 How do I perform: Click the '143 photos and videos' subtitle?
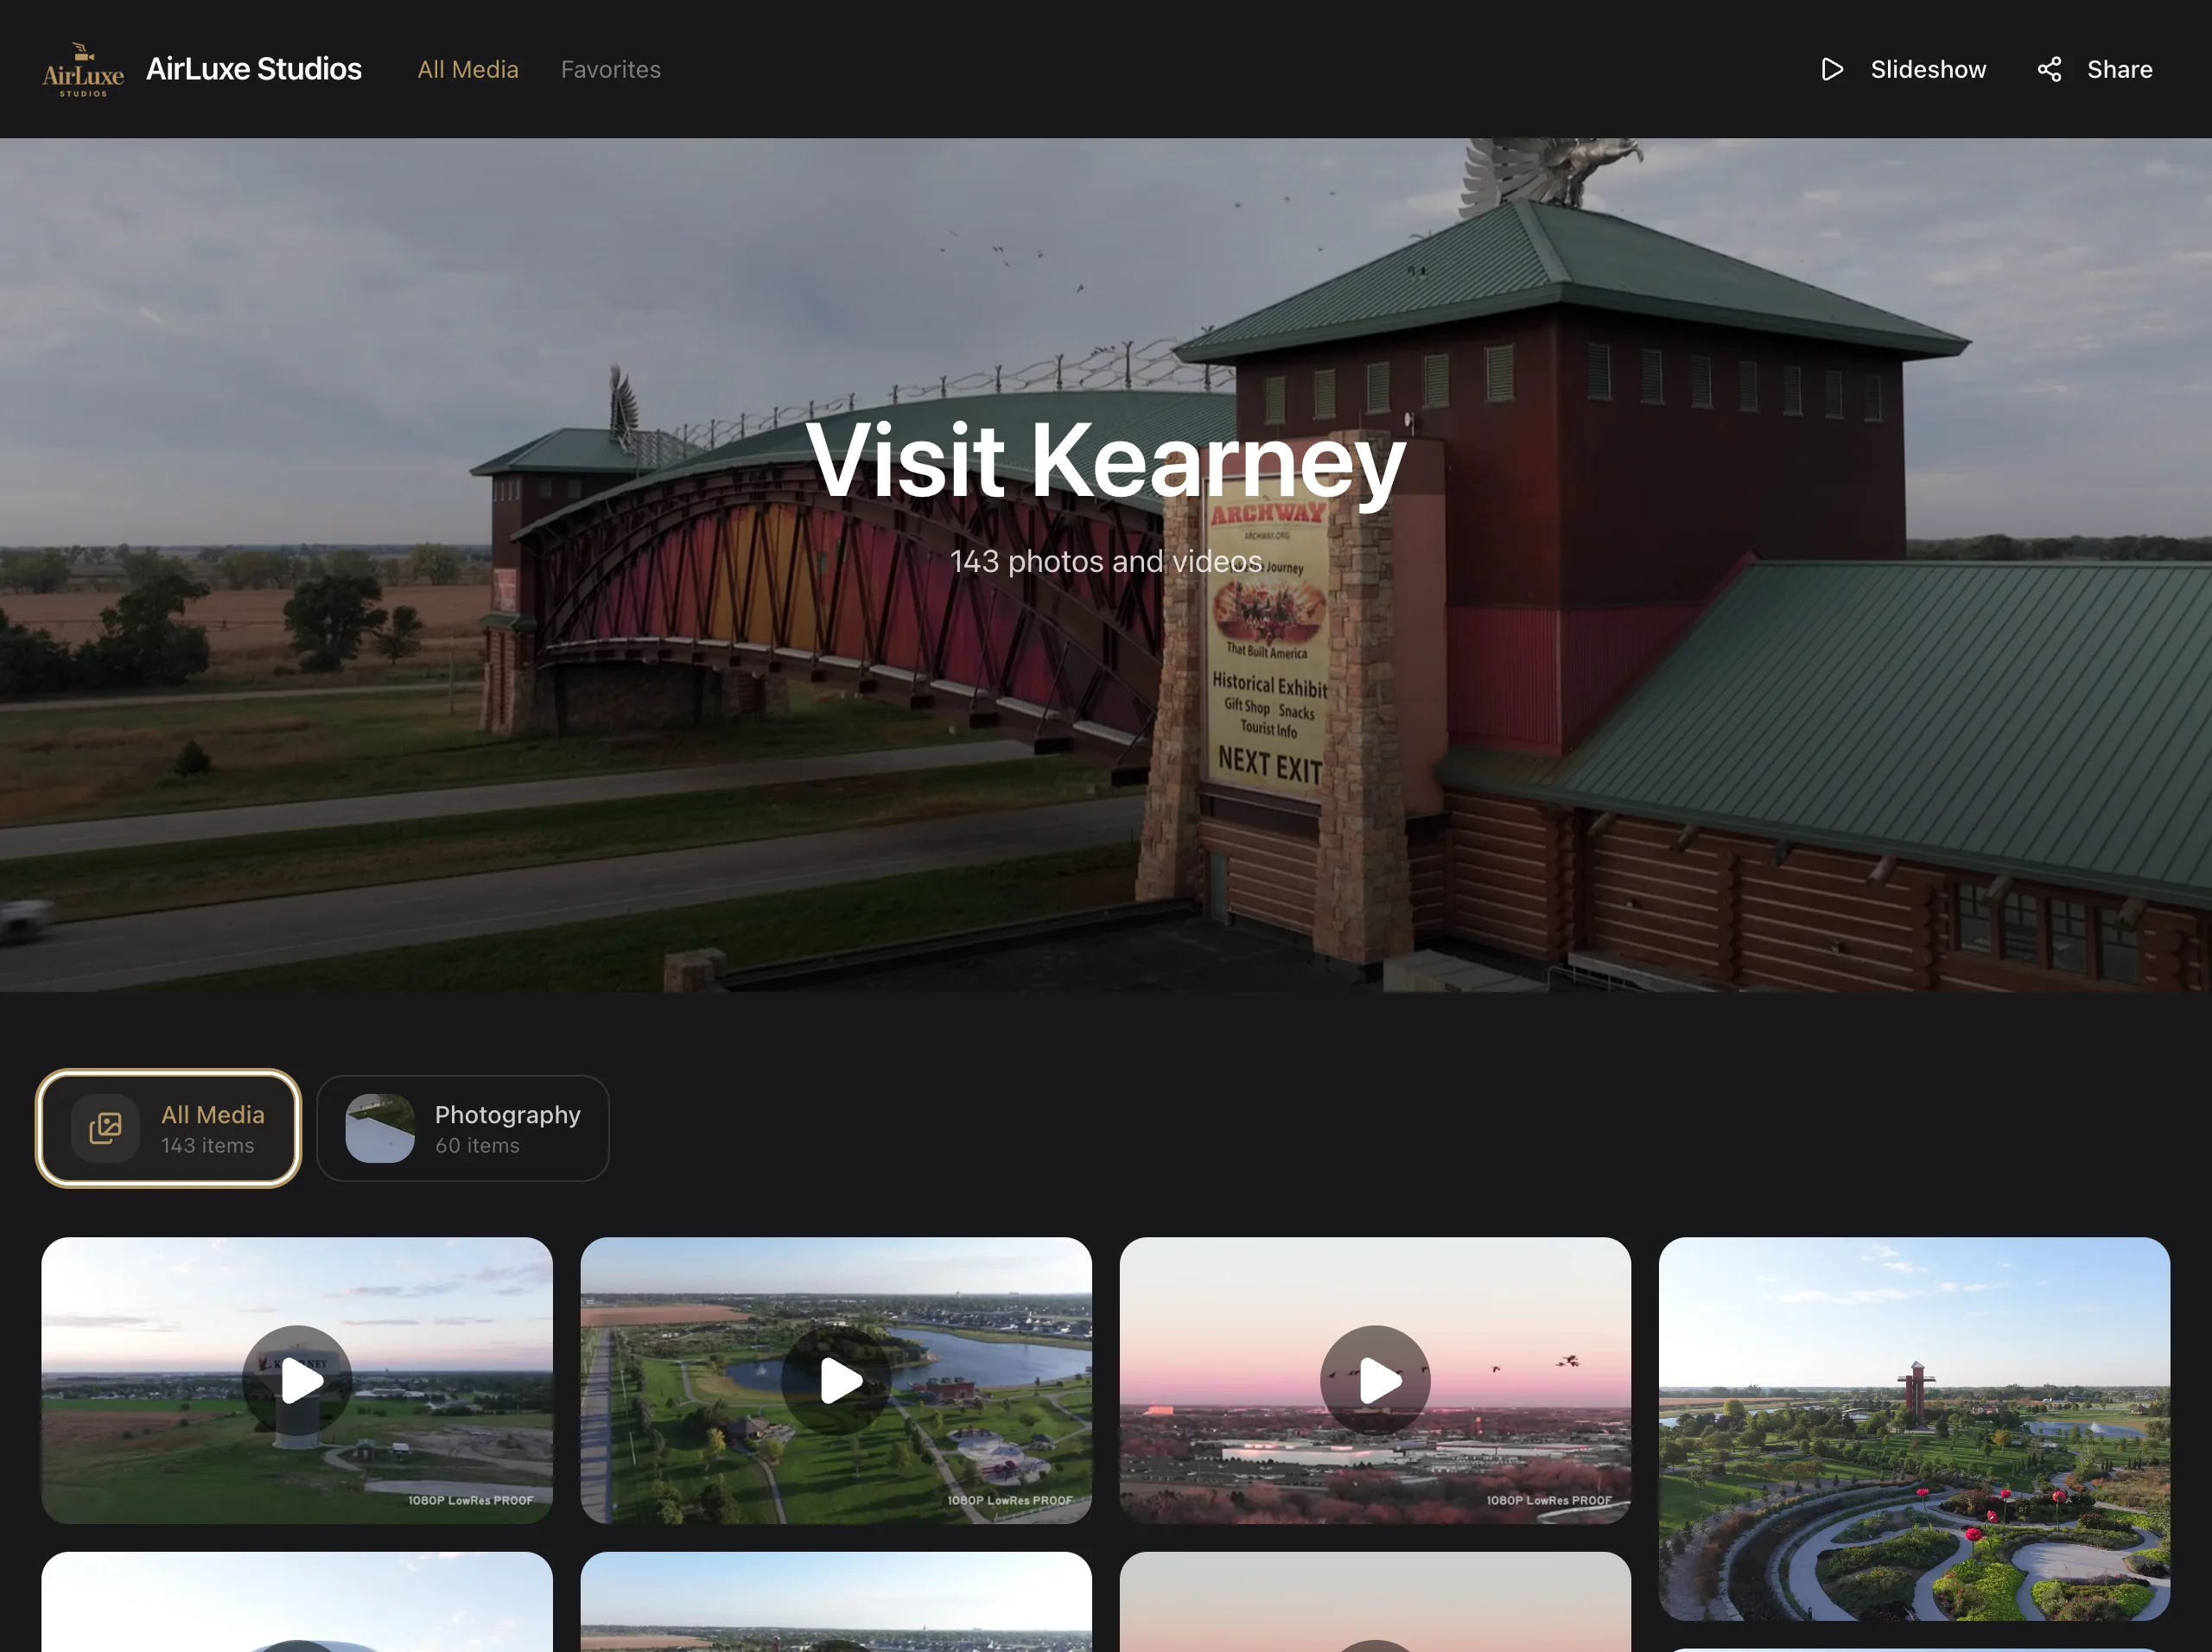click(1106, 561)
